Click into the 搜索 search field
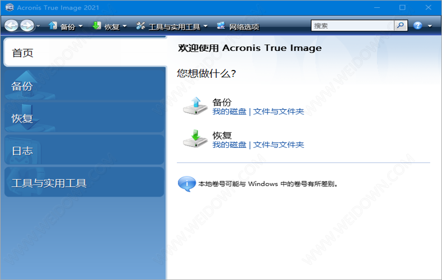The height and width of the screenshot is (280, 442). pos(352,26)
